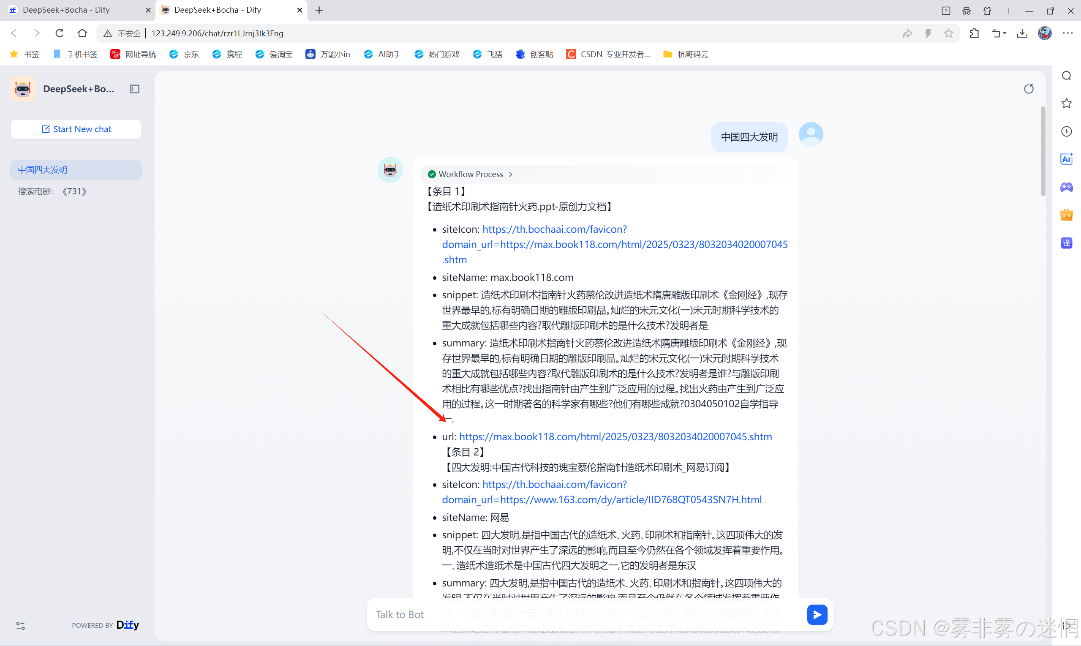Open the AI assistant in the browser sidebar
The width and height of the screenshot is (1081, 646).
pyautogui.click(x=1066, y=159)
